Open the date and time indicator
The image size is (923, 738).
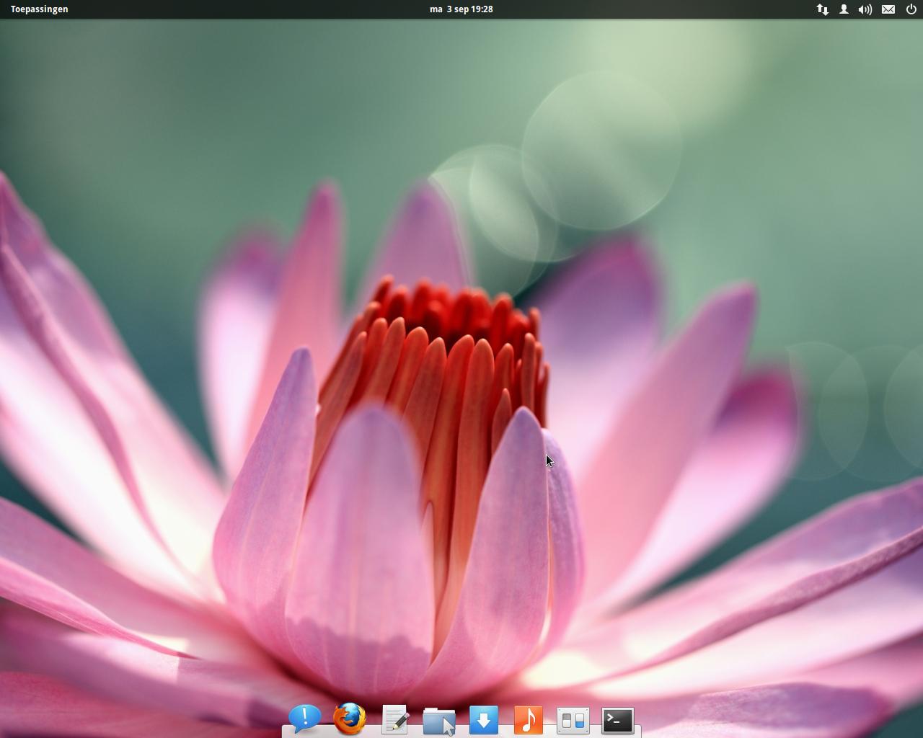click(x=461, y=9)
